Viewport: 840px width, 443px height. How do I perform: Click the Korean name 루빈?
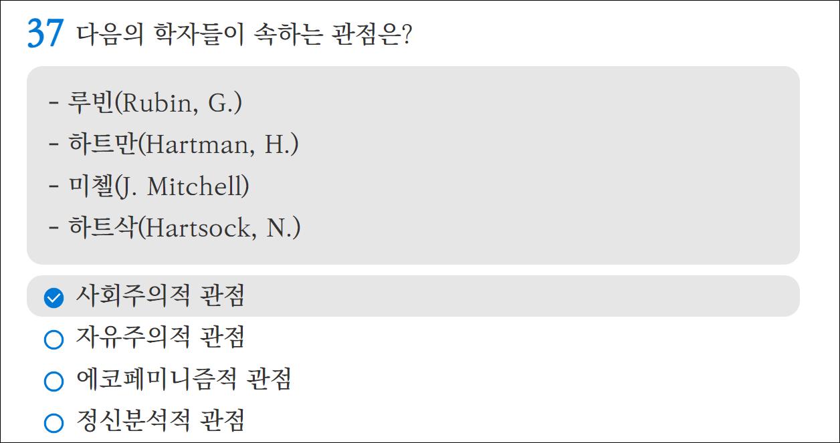click(91, 103)
